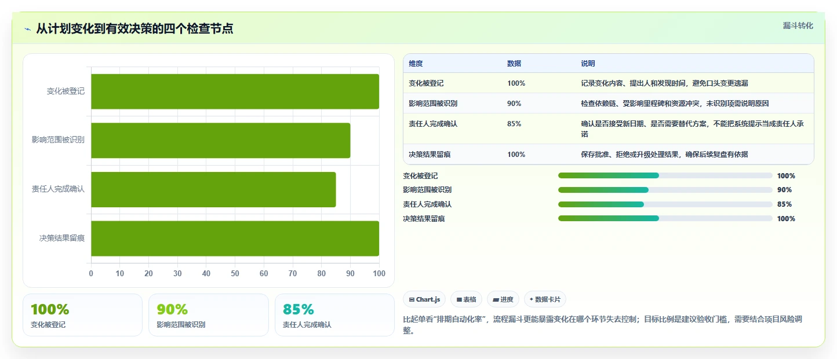Click 影响范围被识别 chart axis label
The width and height of the screenshot is (837, 359).
pyautogui.click(x=58, y=140)
